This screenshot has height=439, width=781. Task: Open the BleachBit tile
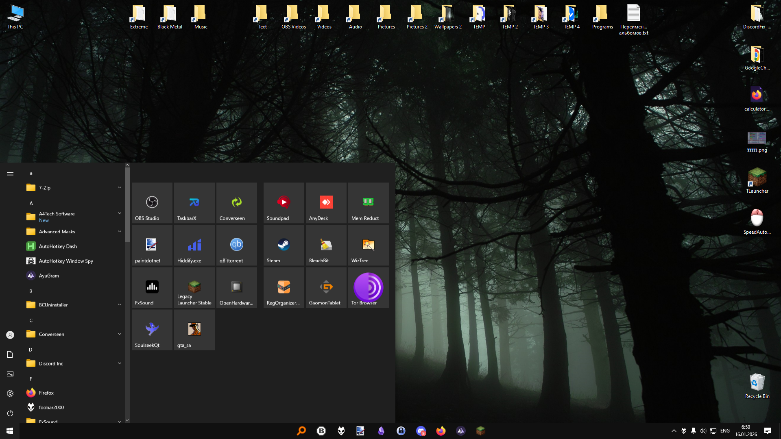point(326,245)
